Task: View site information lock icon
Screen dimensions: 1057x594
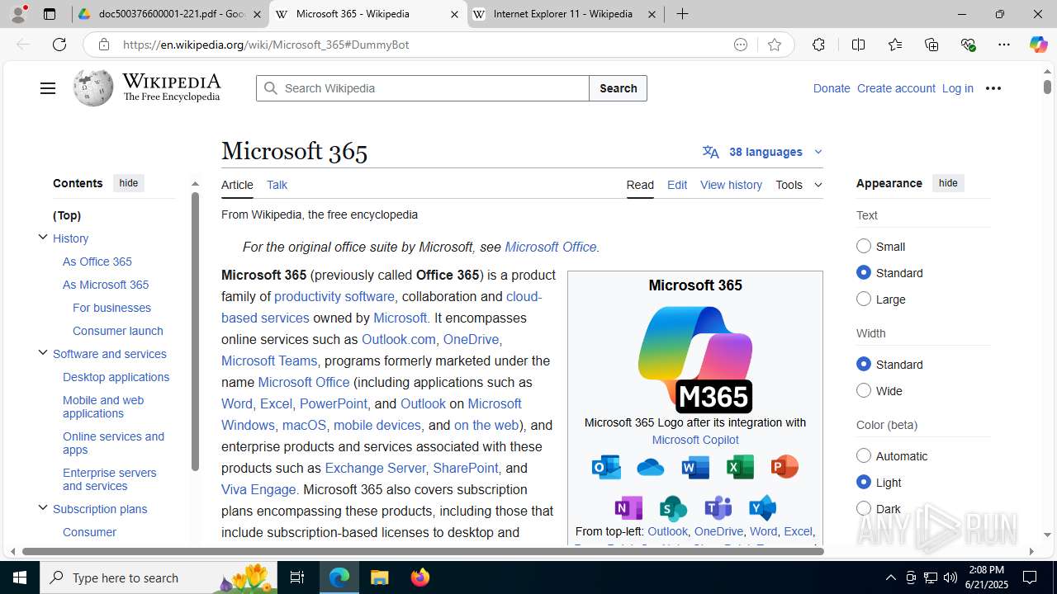Action: click(103, 45)
